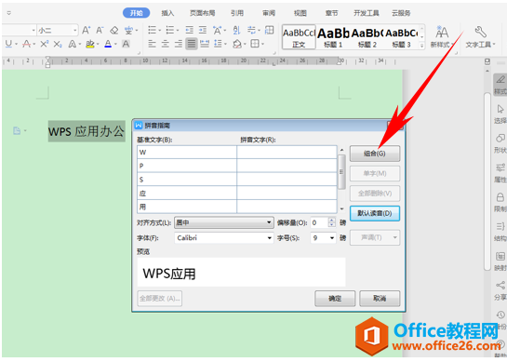Apply bullet list formatting

153,31
